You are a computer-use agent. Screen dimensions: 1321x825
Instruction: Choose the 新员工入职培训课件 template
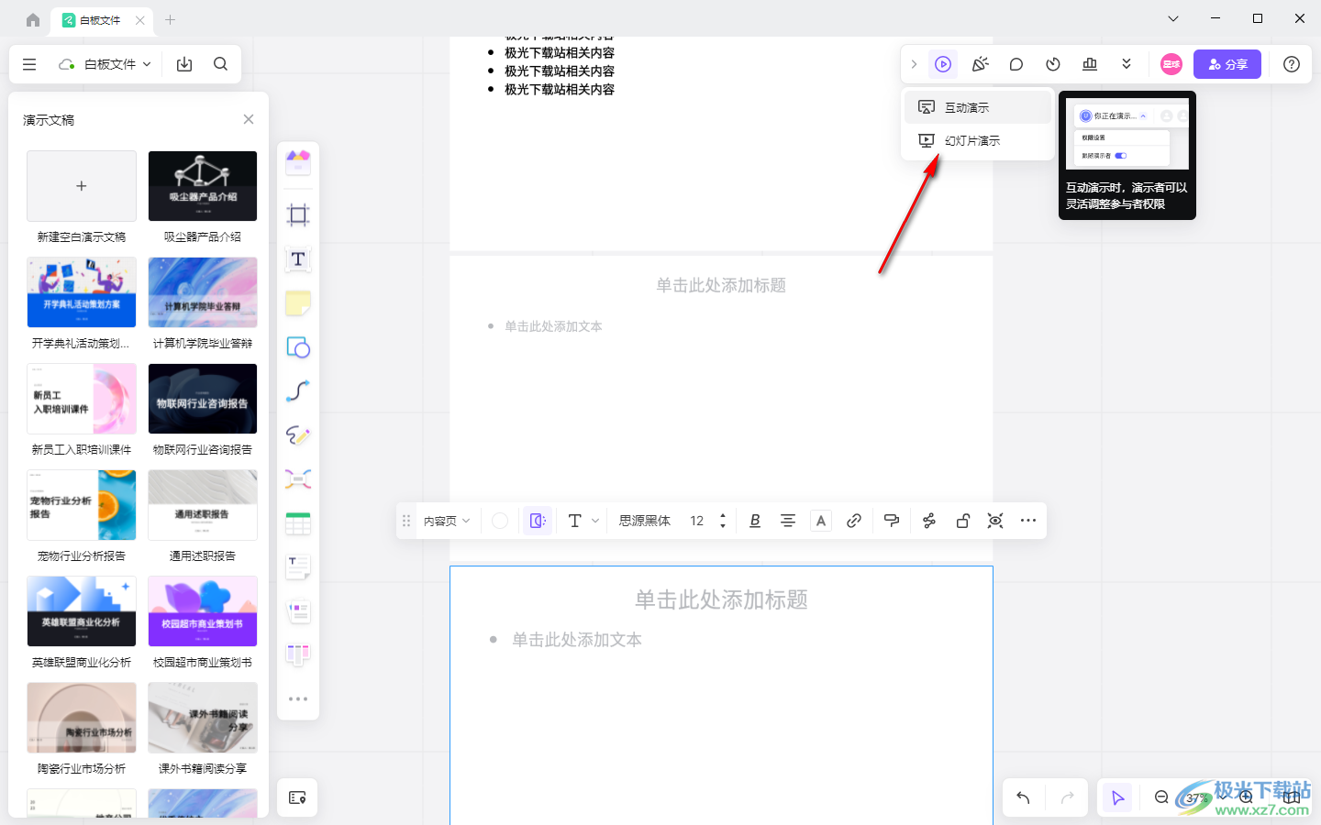point(82,399)
